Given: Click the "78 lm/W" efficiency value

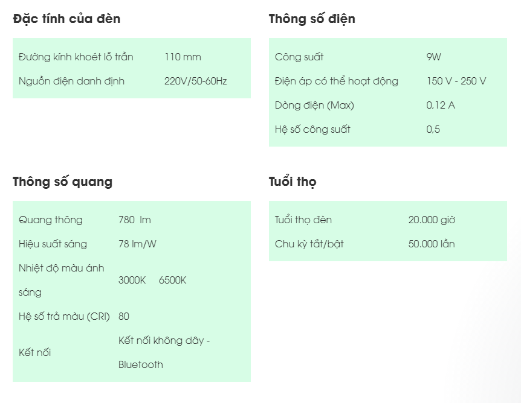Looking at the screenshot, I should pos(137,244).
